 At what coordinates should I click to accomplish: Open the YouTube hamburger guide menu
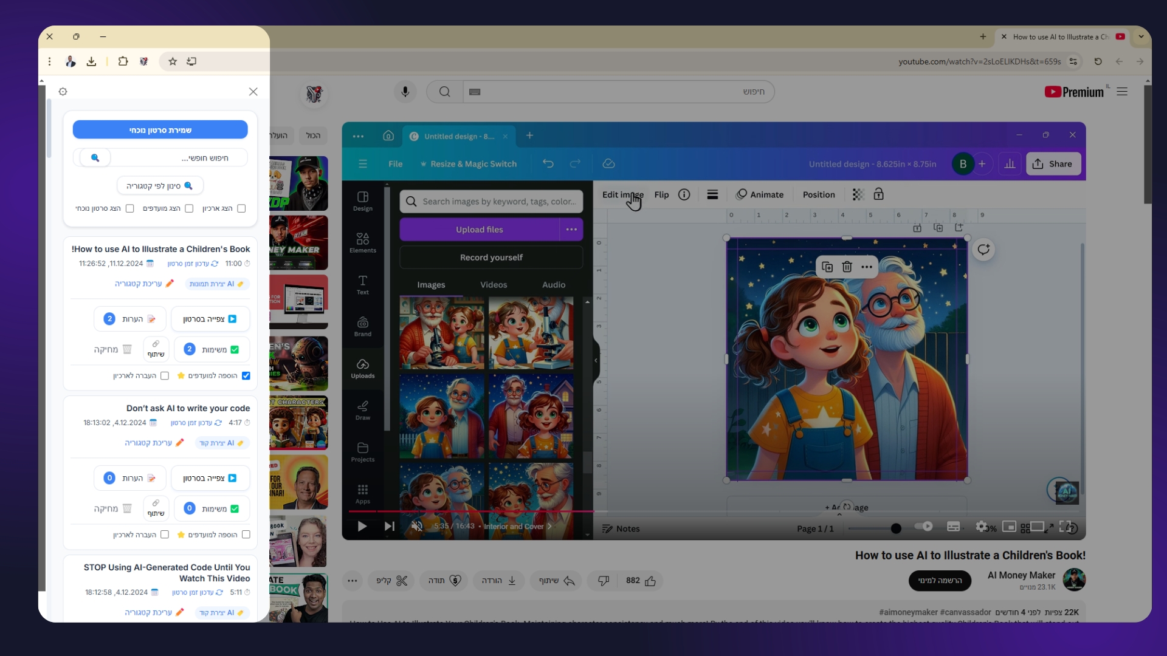tap(1122, 92)
